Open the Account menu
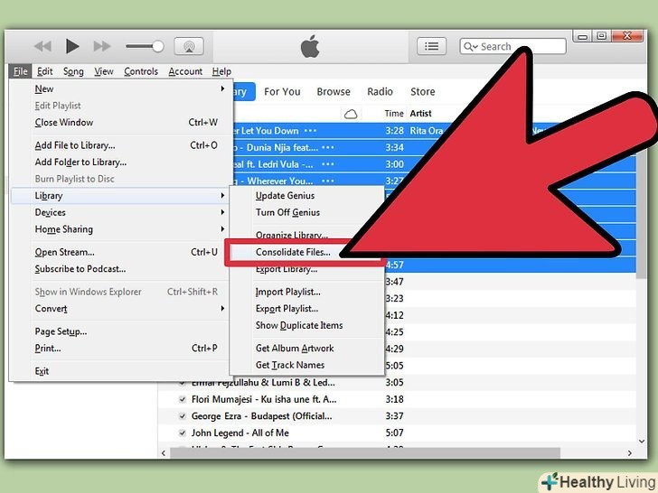658x493 pixels. 185,71
